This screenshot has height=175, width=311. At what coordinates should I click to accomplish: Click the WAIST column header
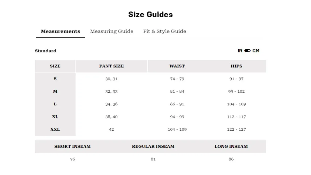[x=177, y=66]
